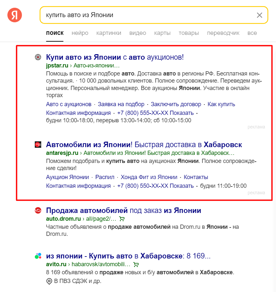276x292 pixels.
Task: Open the Хонда Фит из Японии link
Action: click(x=149, y=177)
